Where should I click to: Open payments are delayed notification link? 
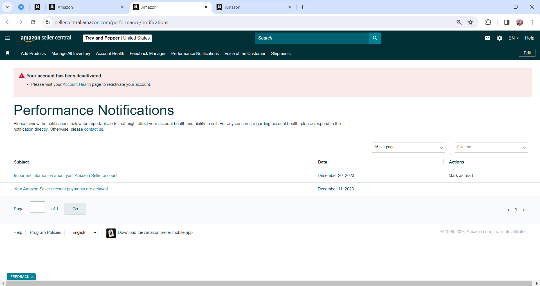pos(61,189)
